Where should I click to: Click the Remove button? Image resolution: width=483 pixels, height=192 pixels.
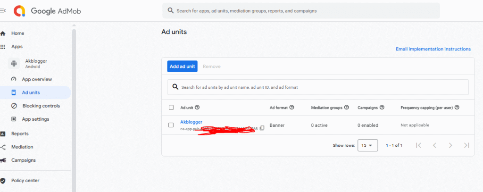coord(212,66)
